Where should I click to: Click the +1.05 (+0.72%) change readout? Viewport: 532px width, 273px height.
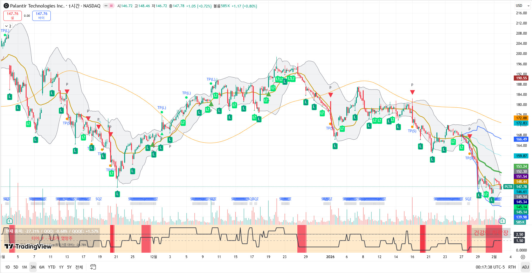coord(199,6)
